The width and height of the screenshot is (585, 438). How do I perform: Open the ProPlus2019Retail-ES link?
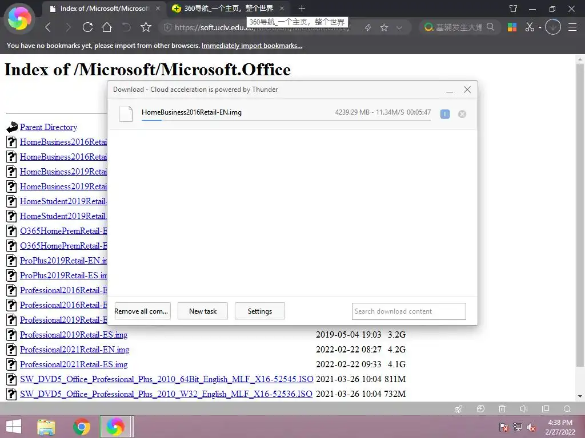pyautogui.click(x=63, y=275)
